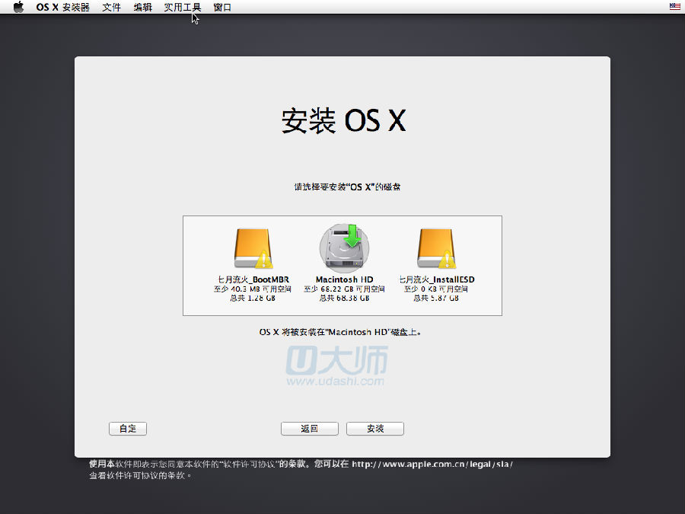685x514 pixels.
Task: Click the US flag input source icon
Action: point(674,7)
